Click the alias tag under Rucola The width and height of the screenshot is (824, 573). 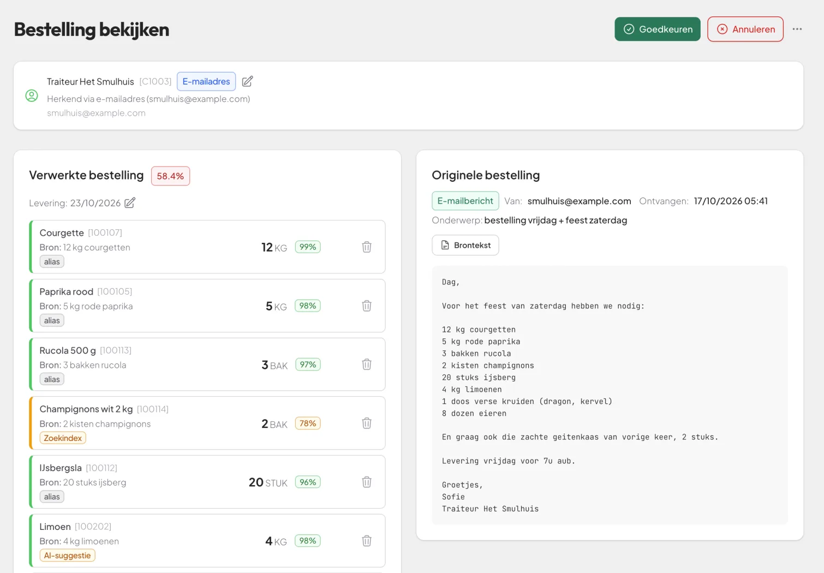pos(52,379)
